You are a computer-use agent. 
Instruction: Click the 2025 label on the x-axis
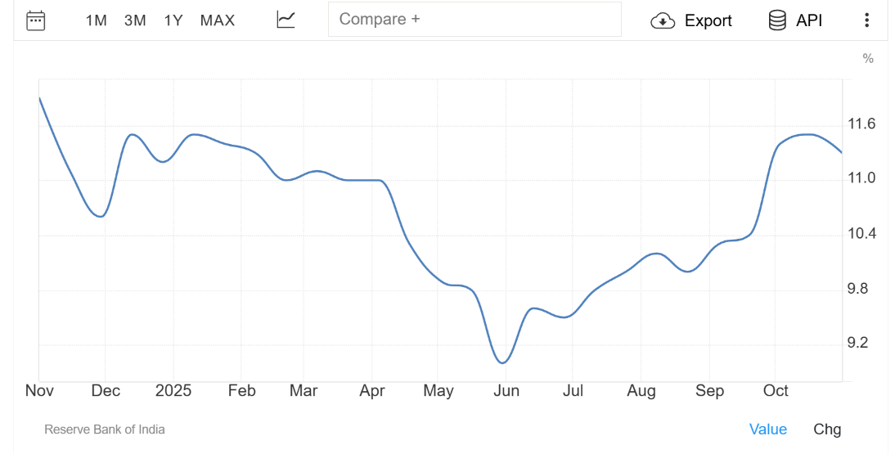(x=173, y=391)
